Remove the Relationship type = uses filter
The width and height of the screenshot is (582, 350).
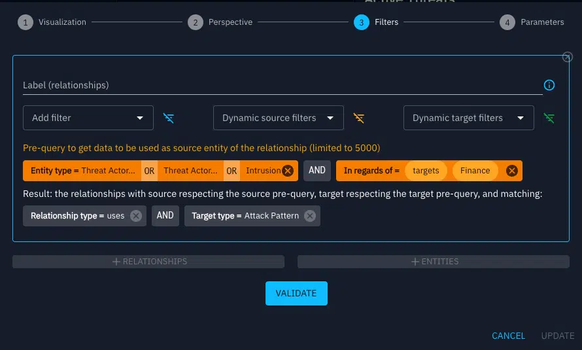[136, 216]
